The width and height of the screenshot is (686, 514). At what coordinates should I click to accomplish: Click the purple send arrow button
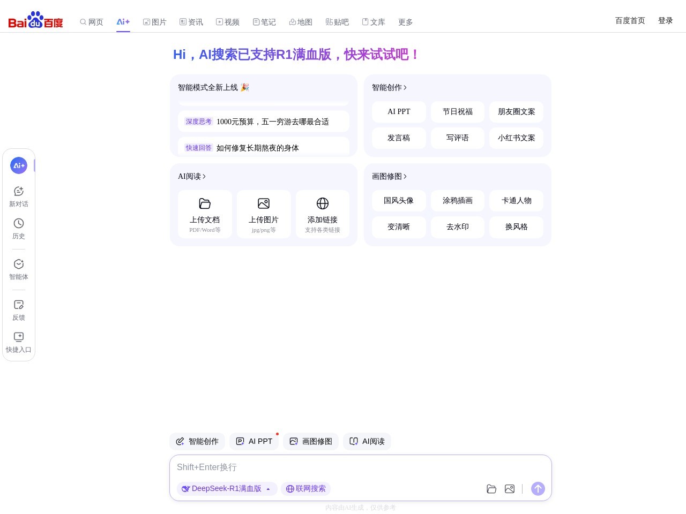pyautogui.click(x=538, y=489)
